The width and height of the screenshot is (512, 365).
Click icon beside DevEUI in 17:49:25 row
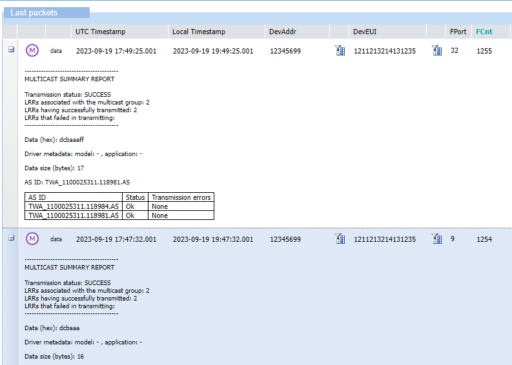coord(436,50)
